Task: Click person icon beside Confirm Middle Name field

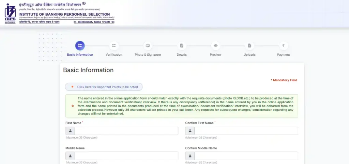Action: pyautogui.click(x=190, y=156)
